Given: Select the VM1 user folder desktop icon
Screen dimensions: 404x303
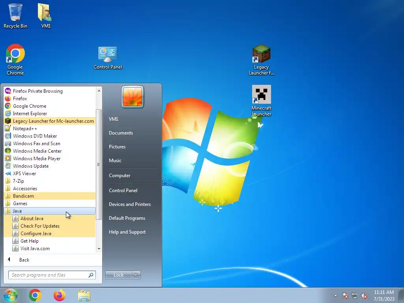Looking at the screenshot, I should pos(46,16).
